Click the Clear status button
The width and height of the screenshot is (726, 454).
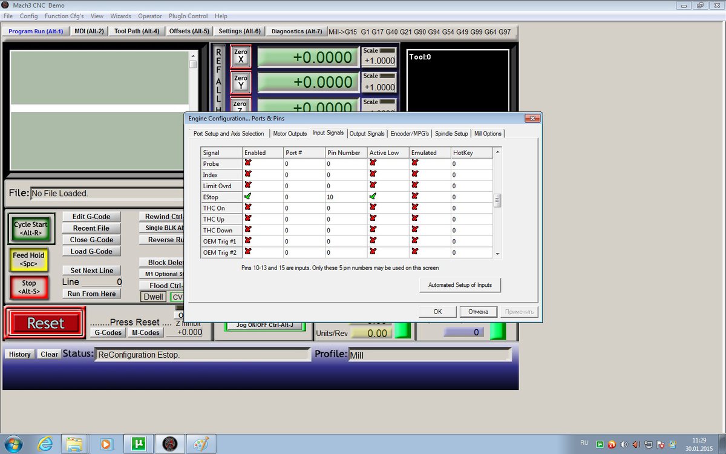coord(49,354)
